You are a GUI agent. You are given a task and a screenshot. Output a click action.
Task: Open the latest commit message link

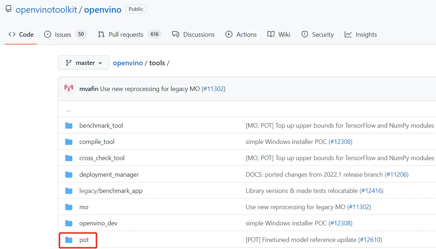click(150, 89)
